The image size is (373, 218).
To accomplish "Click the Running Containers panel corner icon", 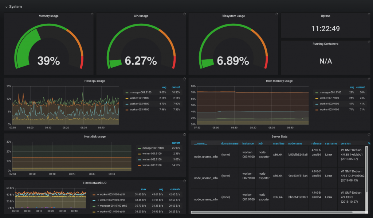I will point(369,42).
